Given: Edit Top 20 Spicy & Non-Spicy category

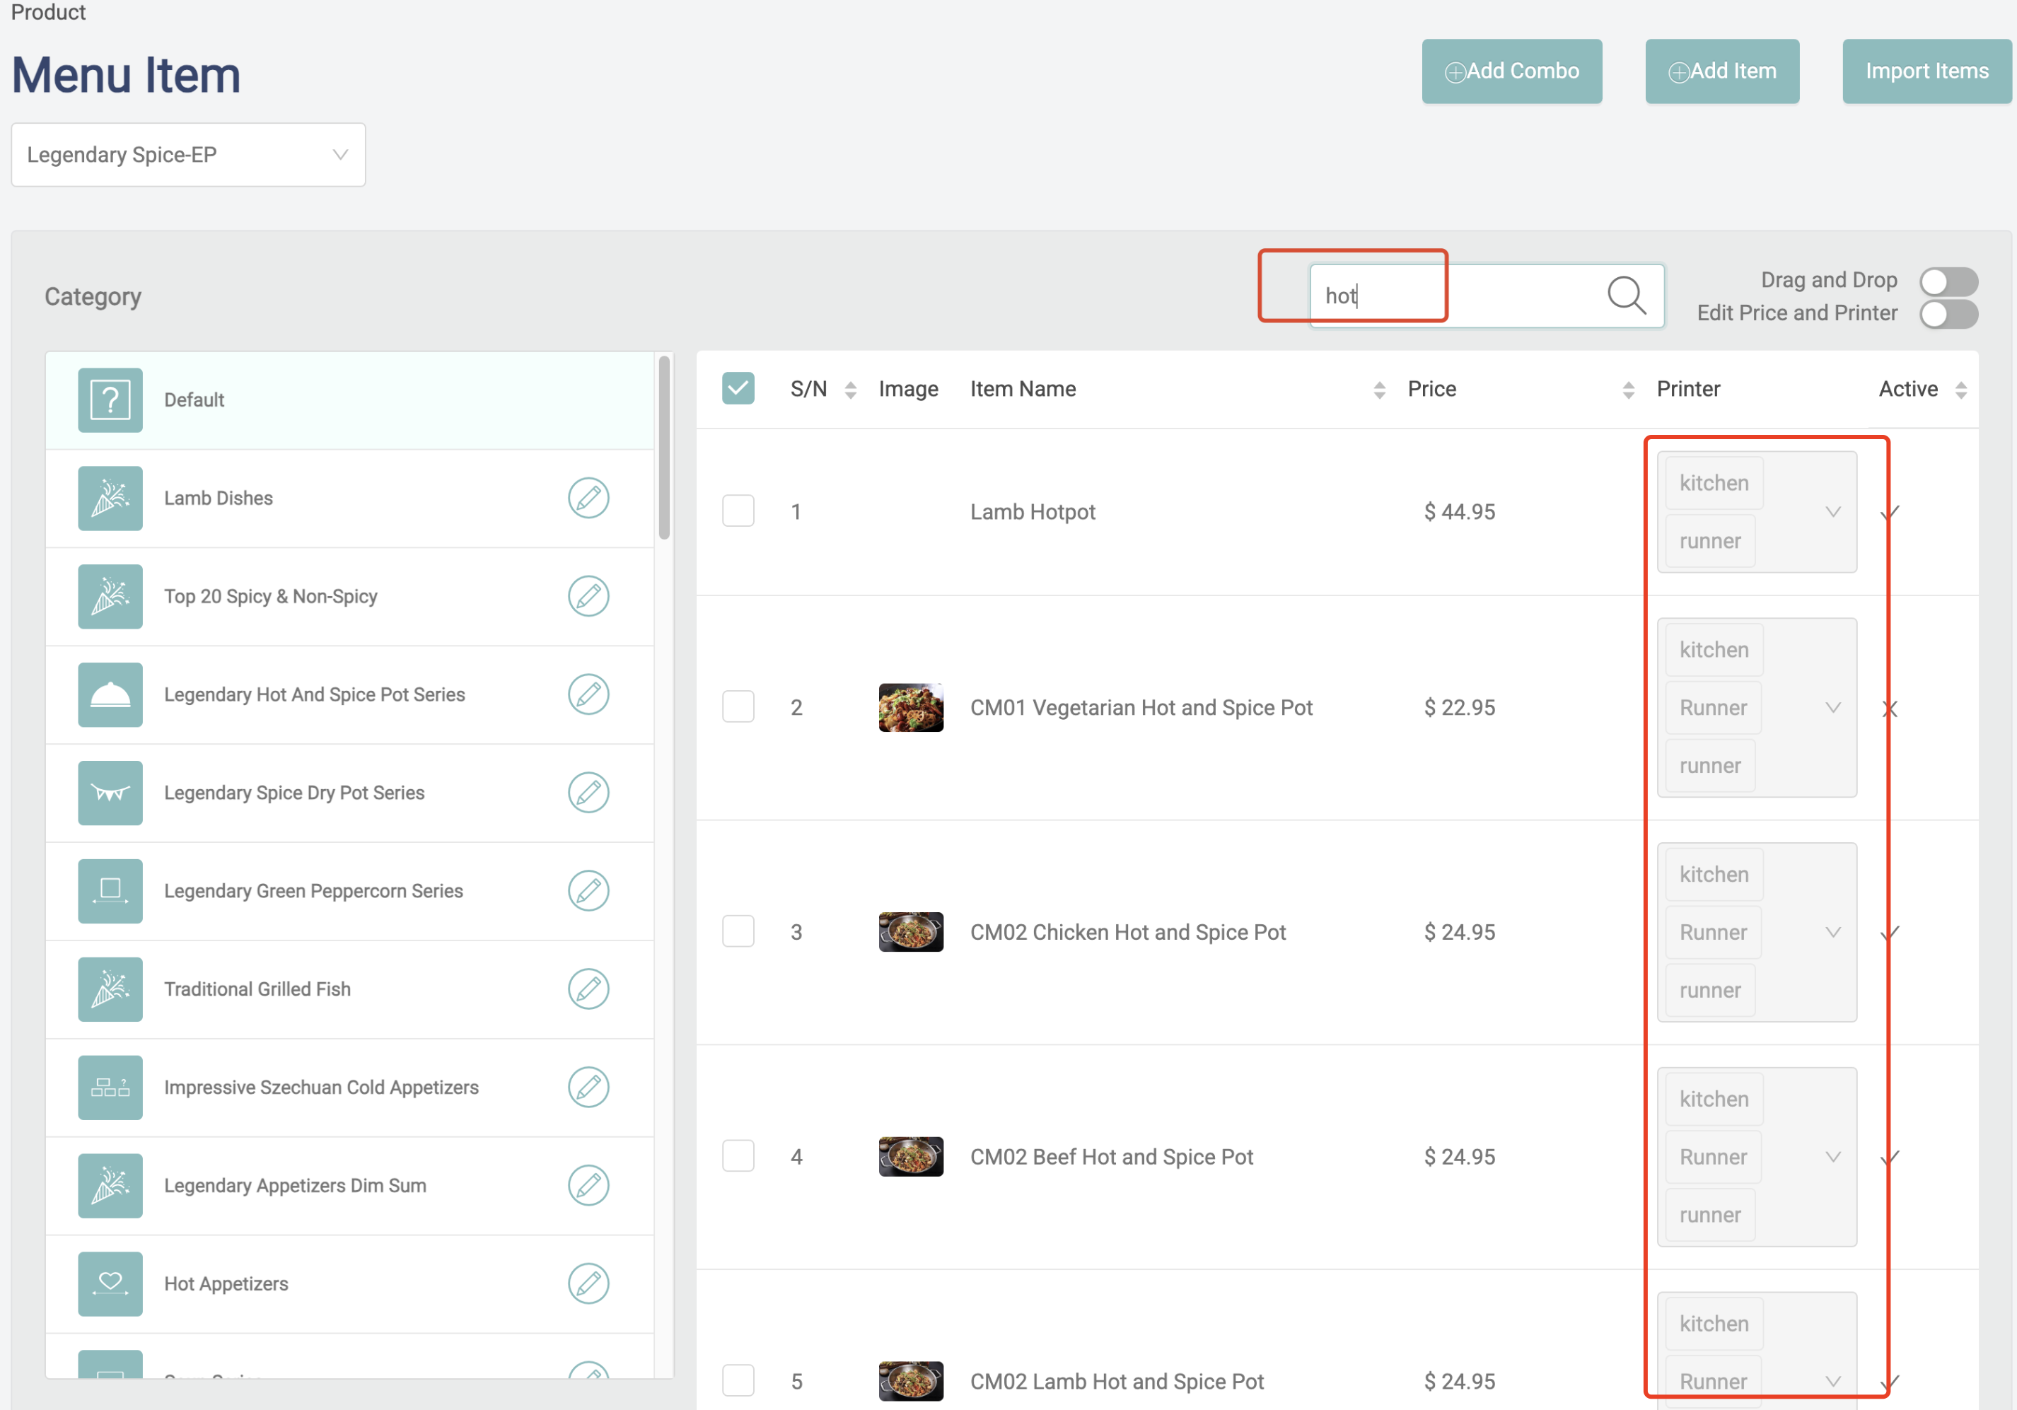Looking at the screenshot, I should 588,597.
